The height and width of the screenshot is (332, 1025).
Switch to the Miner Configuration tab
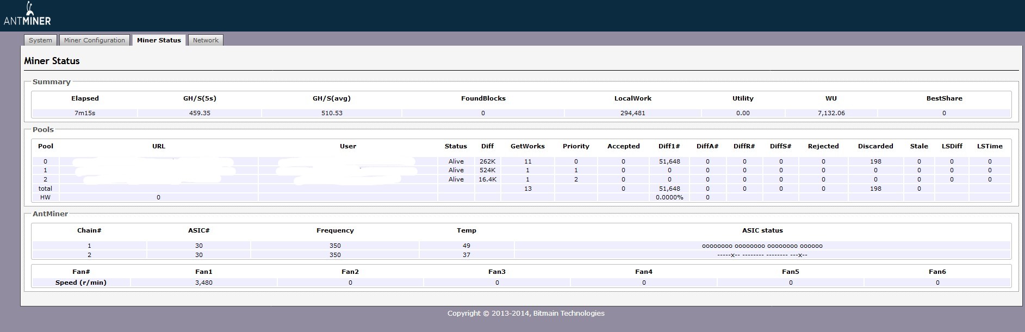click(x=95, y=40)
